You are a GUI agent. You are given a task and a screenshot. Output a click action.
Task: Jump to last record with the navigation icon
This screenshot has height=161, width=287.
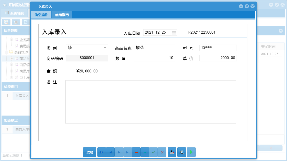click(x=128, y=152)
